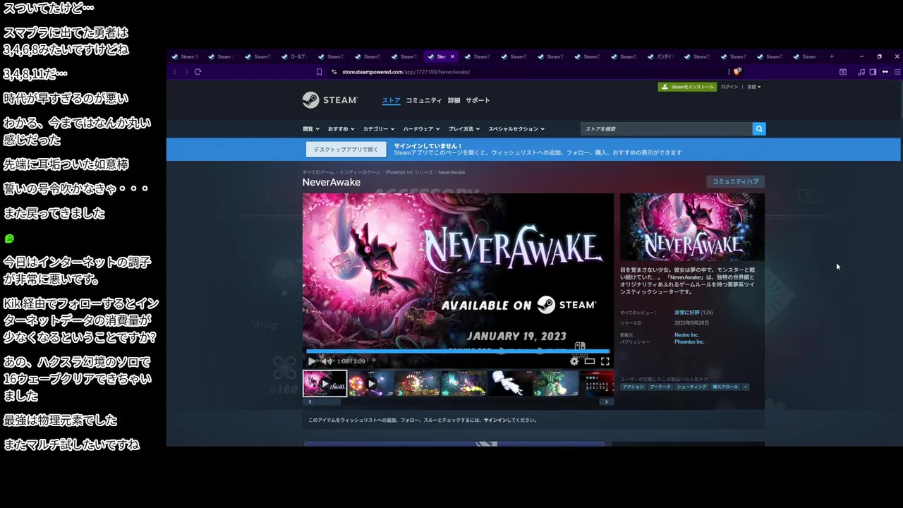This screenshot has width=903, height=508.
Task: Select the 横スクロール tag
Action: pos(725,387)
